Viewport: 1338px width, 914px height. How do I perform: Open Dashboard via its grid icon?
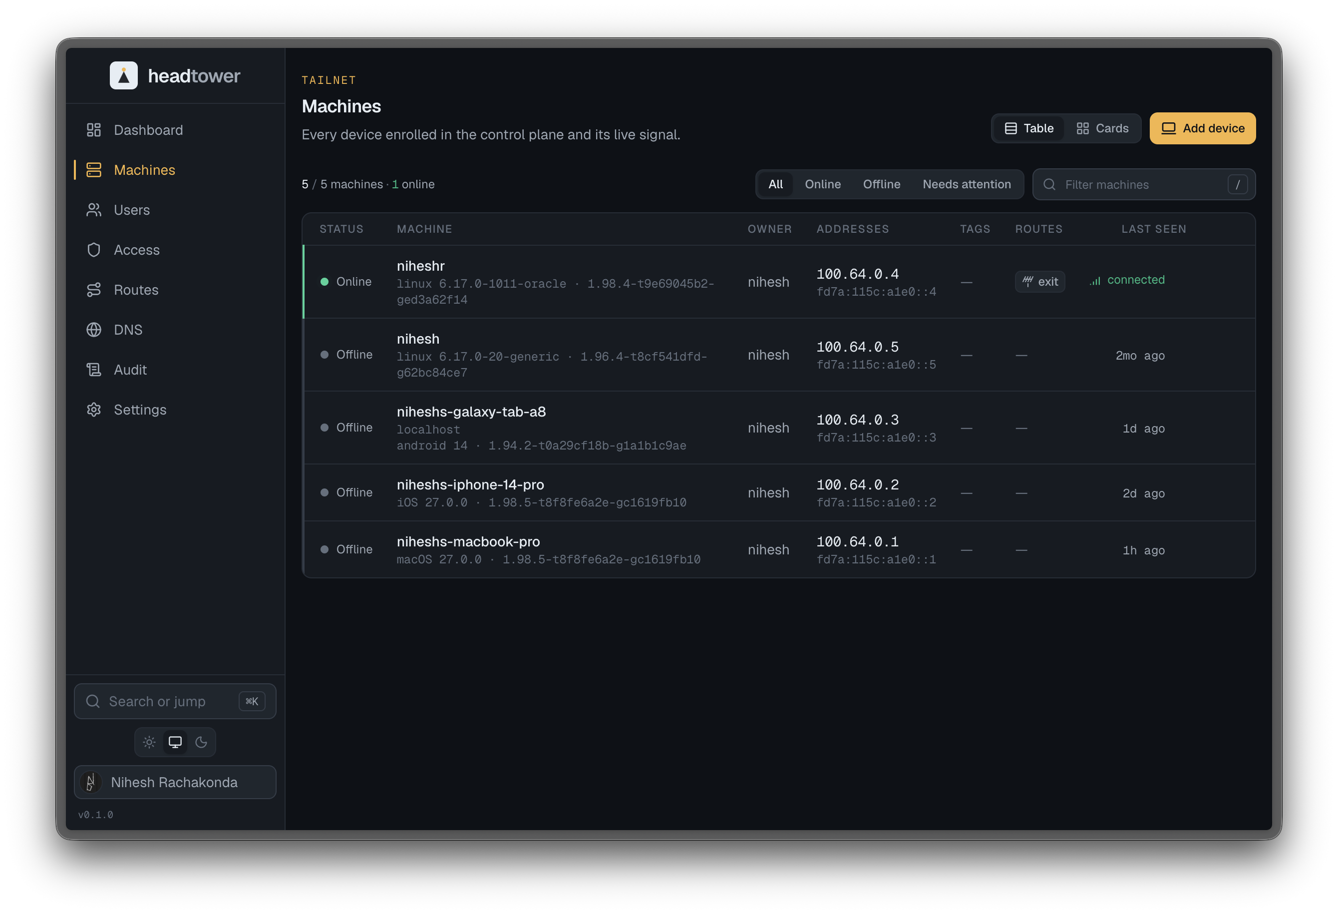94,130
